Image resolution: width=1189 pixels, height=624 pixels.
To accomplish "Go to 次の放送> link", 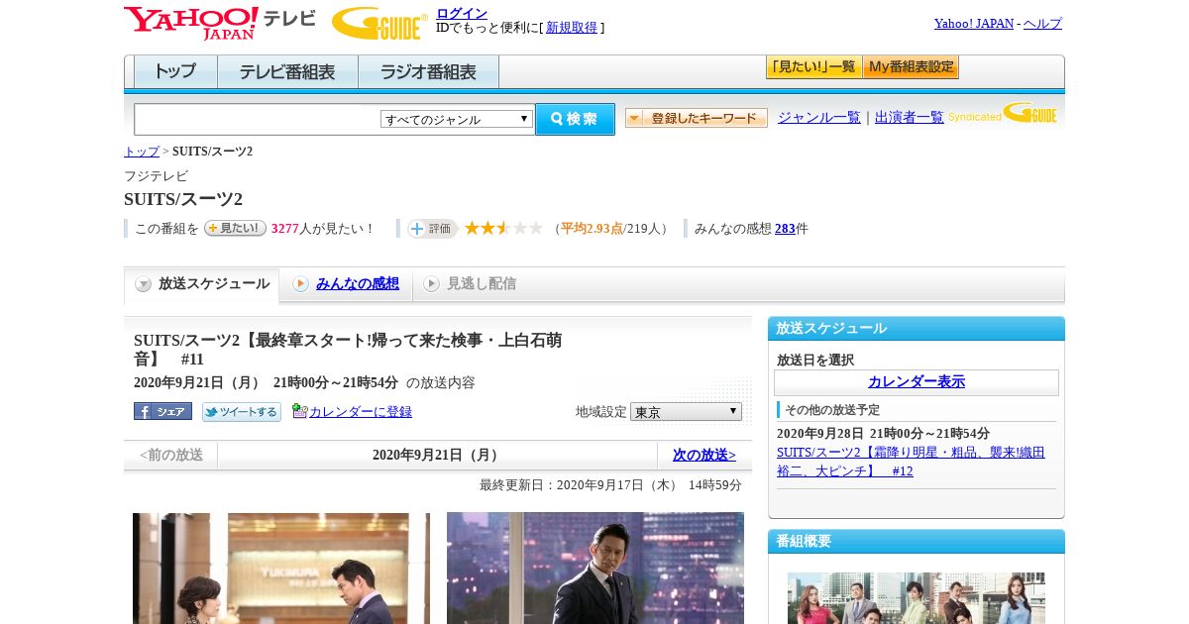I will (704, 456).
